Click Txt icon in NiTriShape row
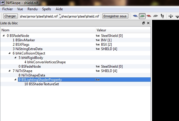This screenshot has width=179, height=121. tap(98, 71)
